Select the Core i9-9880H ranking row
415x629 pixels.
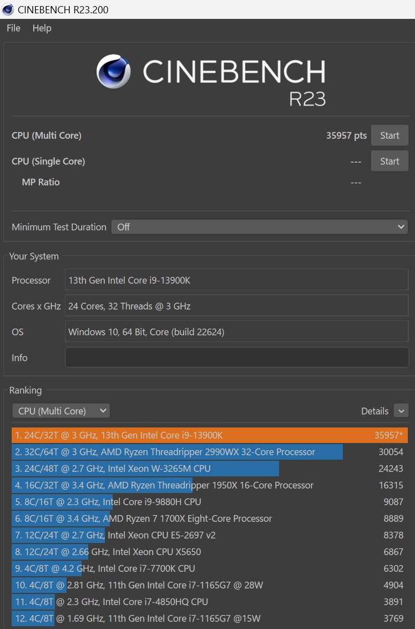pos(210,502)
